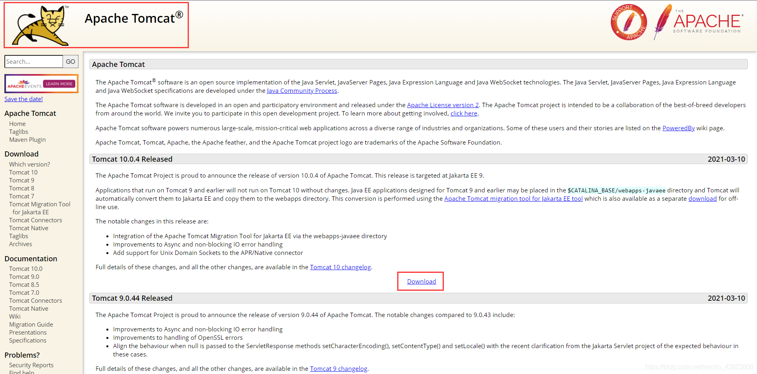Click the Support Apache round badge

point(629,22)
